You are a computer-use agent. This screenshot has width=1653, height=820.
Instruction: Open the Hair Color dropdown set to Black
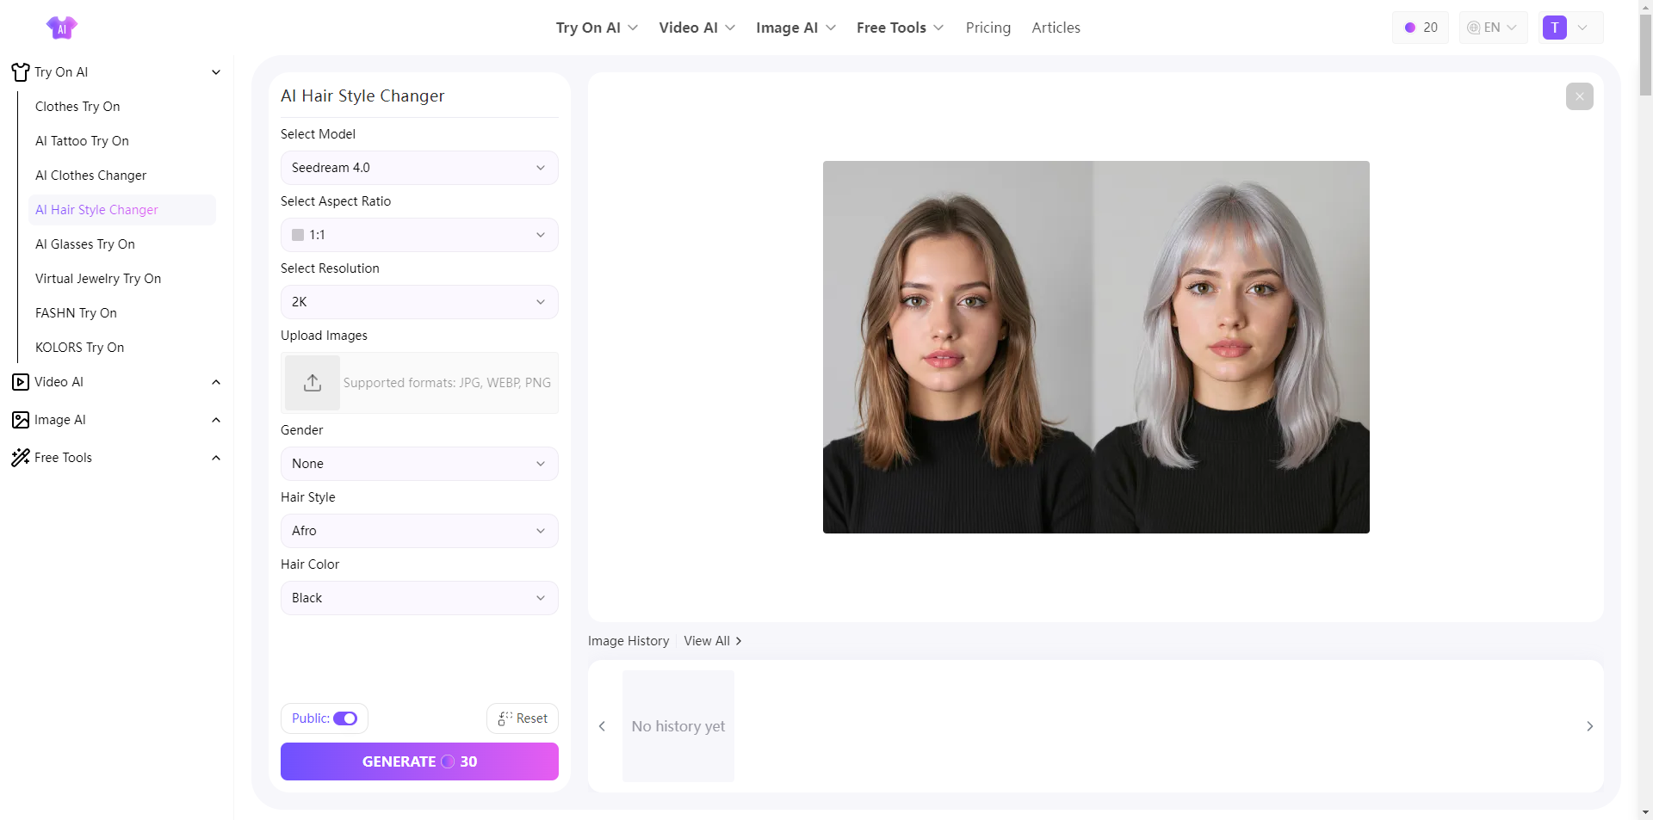click(419, 597)
